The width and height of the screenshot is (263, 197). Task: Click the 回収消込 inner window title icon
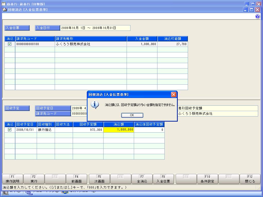tap(5, 9)
